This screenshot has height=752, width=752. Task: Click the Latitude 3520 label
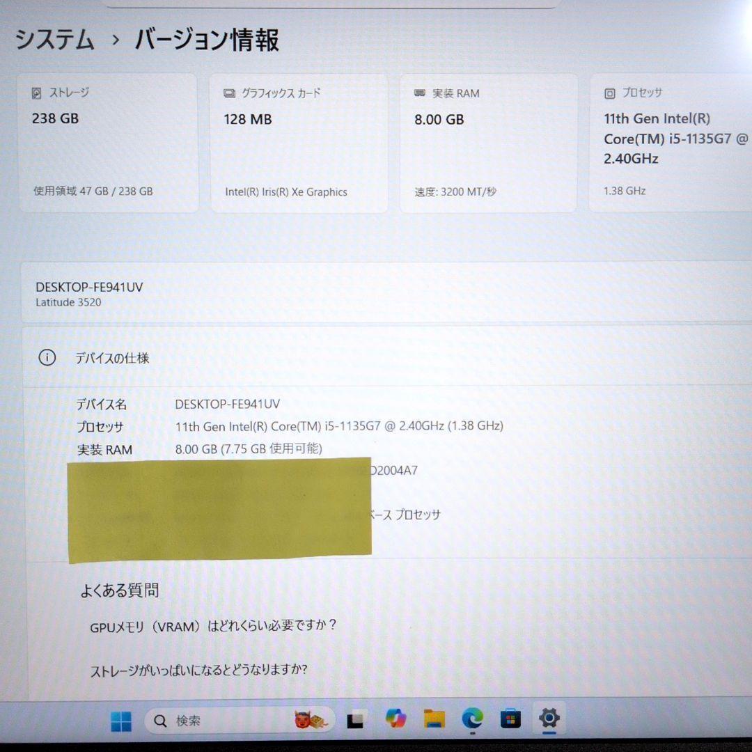tap(69, 303)
